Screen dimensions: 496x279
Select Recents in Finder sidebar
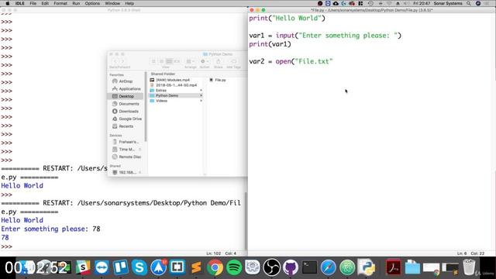126,126
